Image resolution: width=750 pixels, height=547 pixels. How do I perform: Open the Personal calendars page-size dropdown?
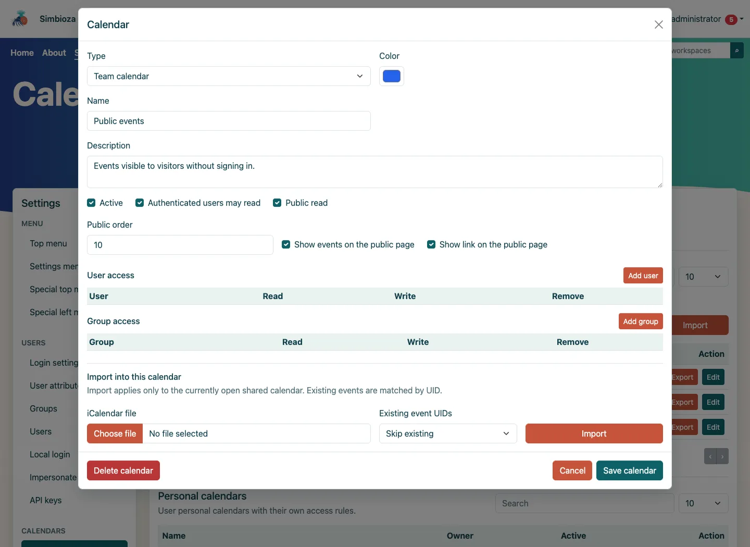[x=703, y=503]
